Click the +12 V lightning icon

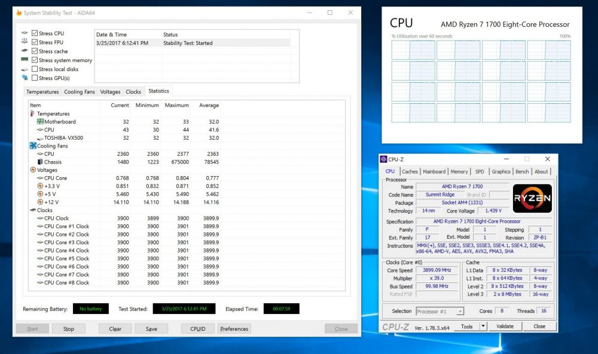pyautogui.click(x=40, y=202)
